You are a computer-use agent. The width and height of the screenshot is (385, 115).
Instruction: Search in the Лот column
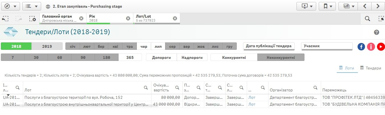[146, 87]
